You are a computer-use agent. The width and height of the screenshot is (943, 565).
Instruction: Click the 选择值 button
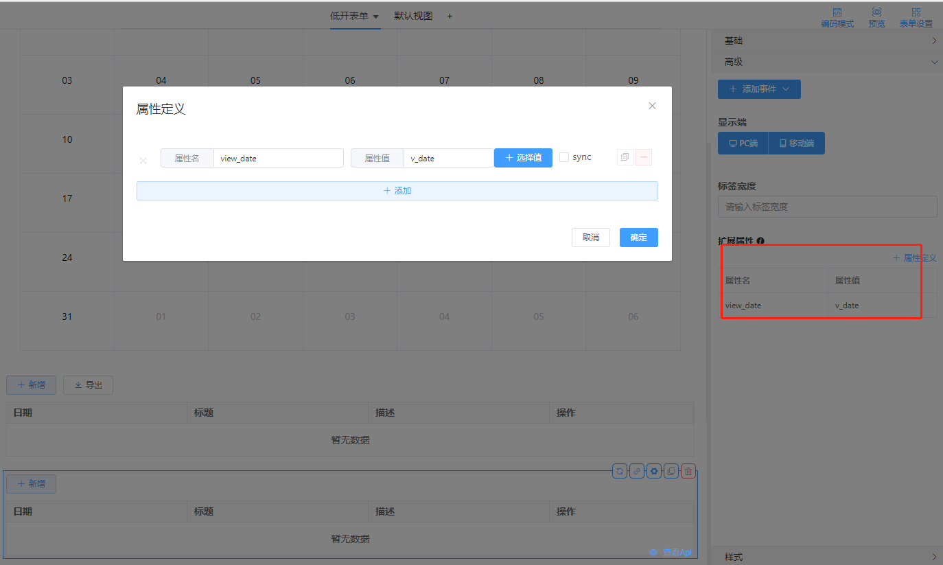(523, 158)
